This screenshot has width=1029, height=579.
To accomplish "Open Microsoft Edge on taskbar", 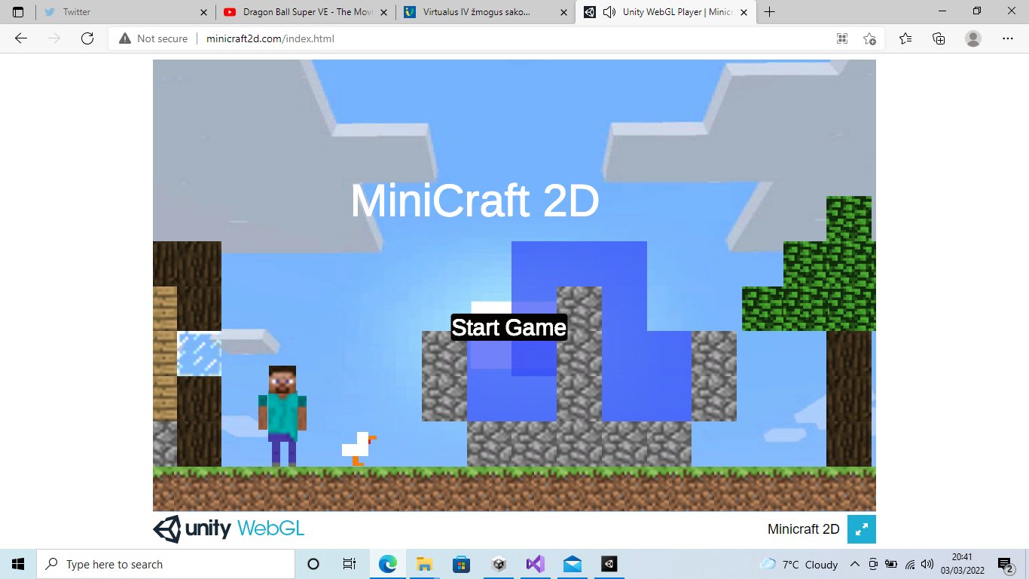I will click(387, 564).
